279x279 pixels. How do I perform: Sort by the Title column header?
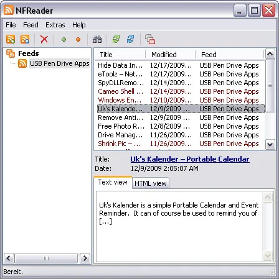120,55
